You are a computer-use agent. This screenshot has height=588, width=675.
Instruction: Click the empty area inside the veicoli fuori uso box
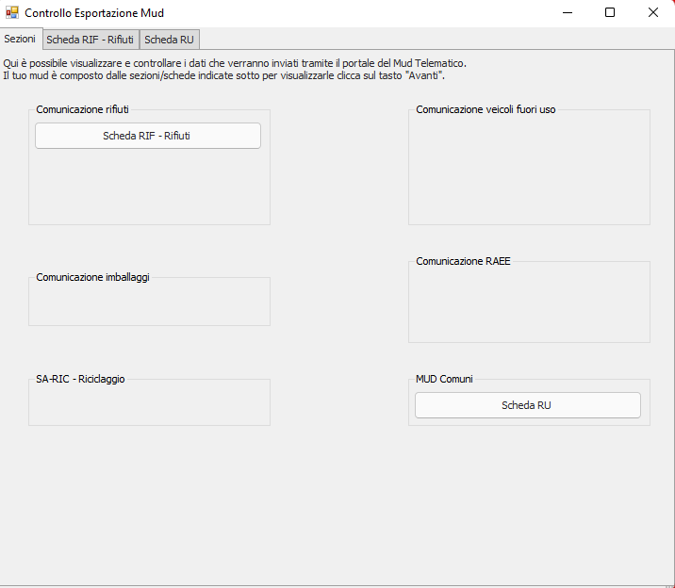pyautogui.click(x=528, y=170)
